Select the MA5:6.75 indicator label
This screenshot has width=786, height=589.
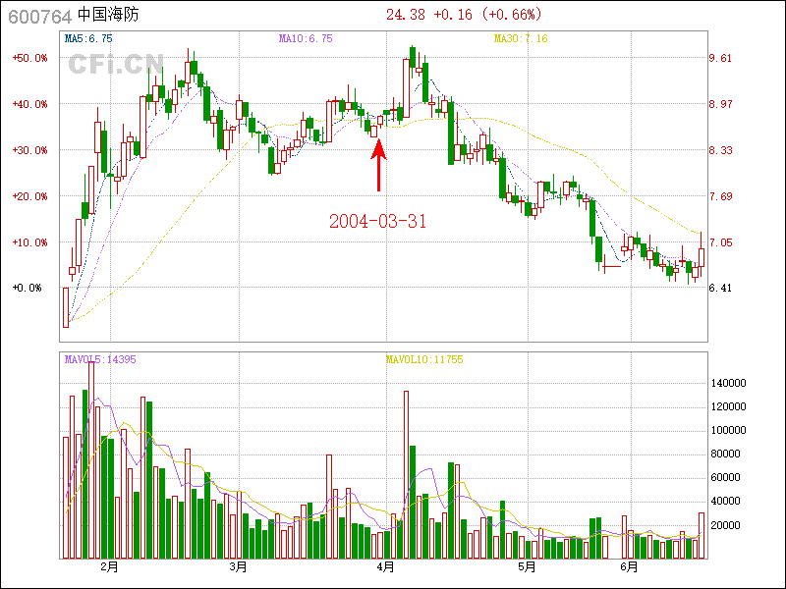point(88,38)
